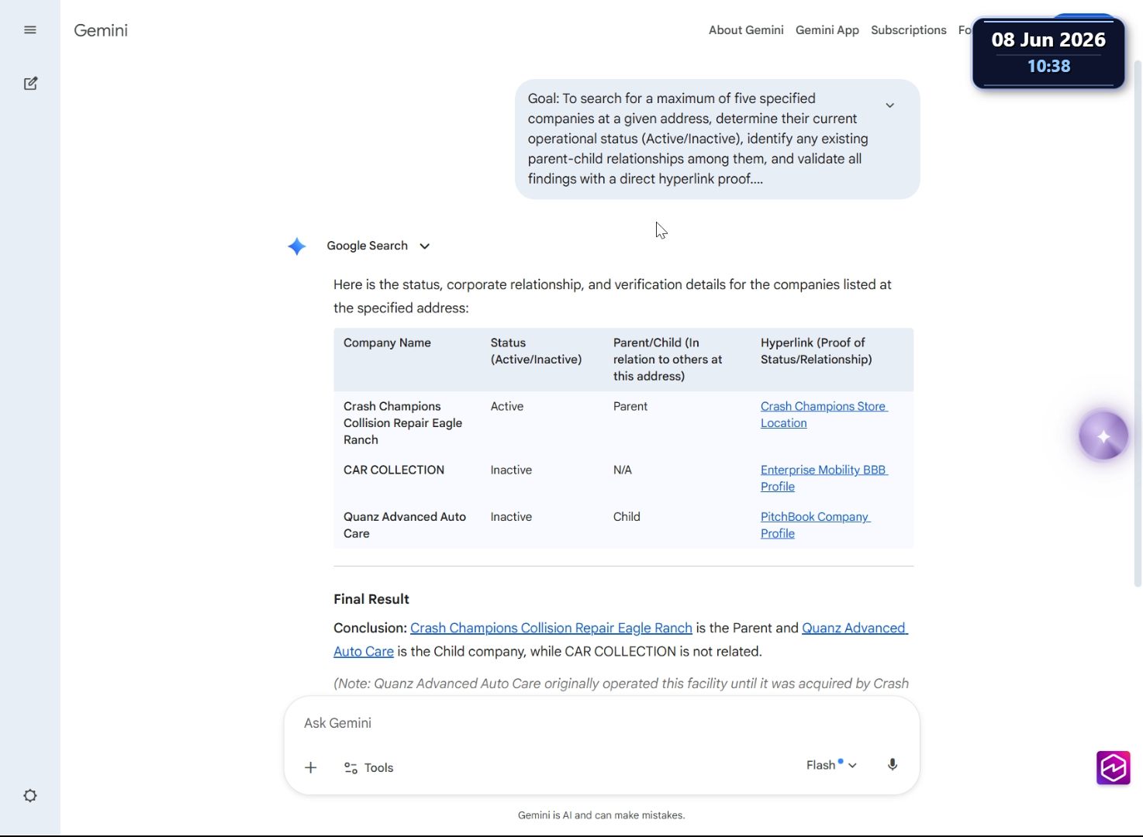
Task: Open the hamburger main menu
Action: 30,30
